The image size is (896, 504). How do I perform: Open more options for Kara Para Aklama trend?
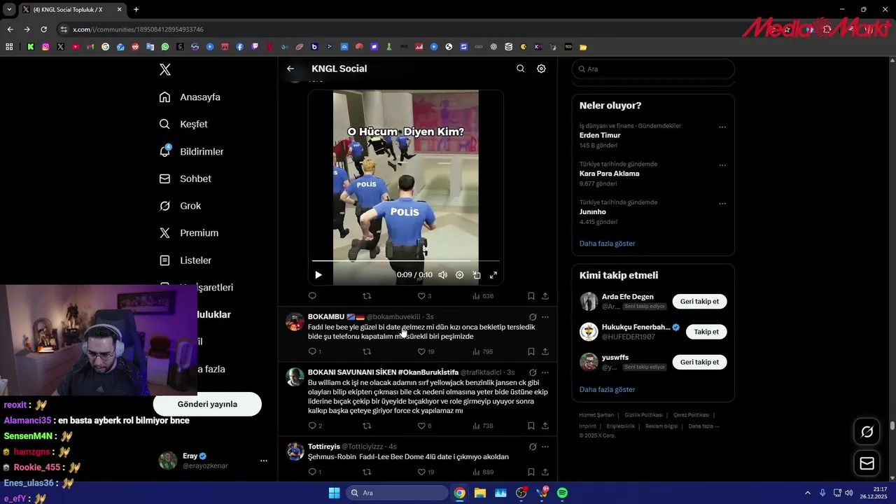tap(722, 166)
